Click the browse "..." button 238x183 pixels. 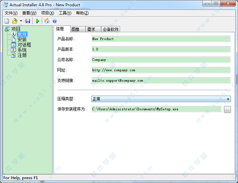227,109
